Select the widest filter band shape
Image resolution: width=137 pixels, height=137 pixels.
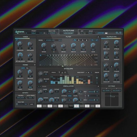[75, 40]
